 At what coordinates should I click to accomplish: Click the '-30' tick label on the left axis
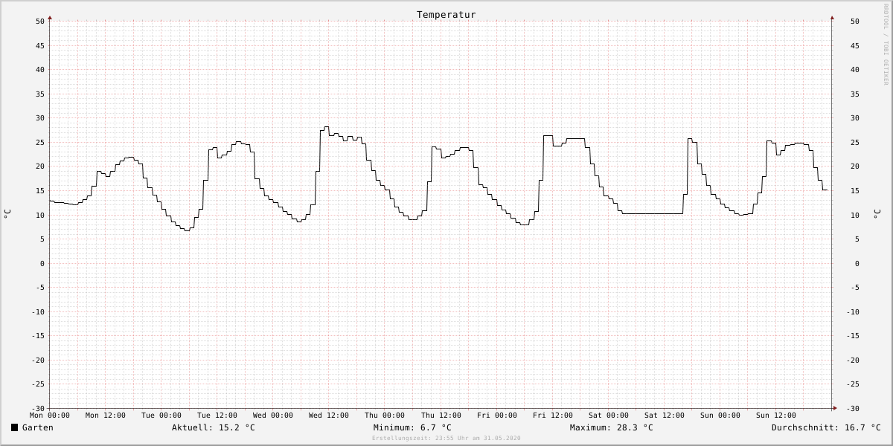tap(38, 408)
